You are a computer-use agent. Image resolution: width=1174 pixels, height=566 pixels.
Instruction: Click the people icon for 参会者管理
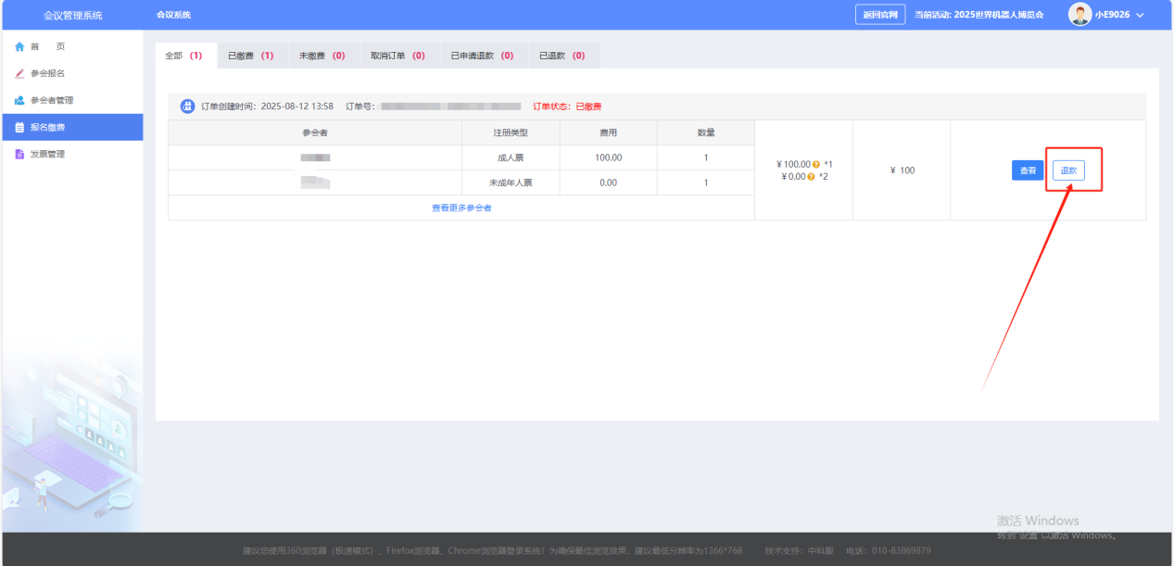[x=19, y=101]
